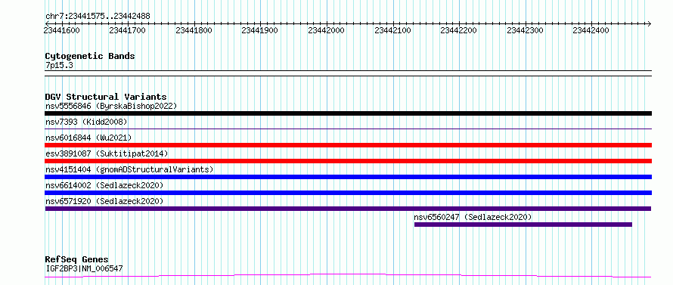The image size is (673, 285).
Task: Click the magenta IGF2BP3 gene line
Action: pos(348,276)
